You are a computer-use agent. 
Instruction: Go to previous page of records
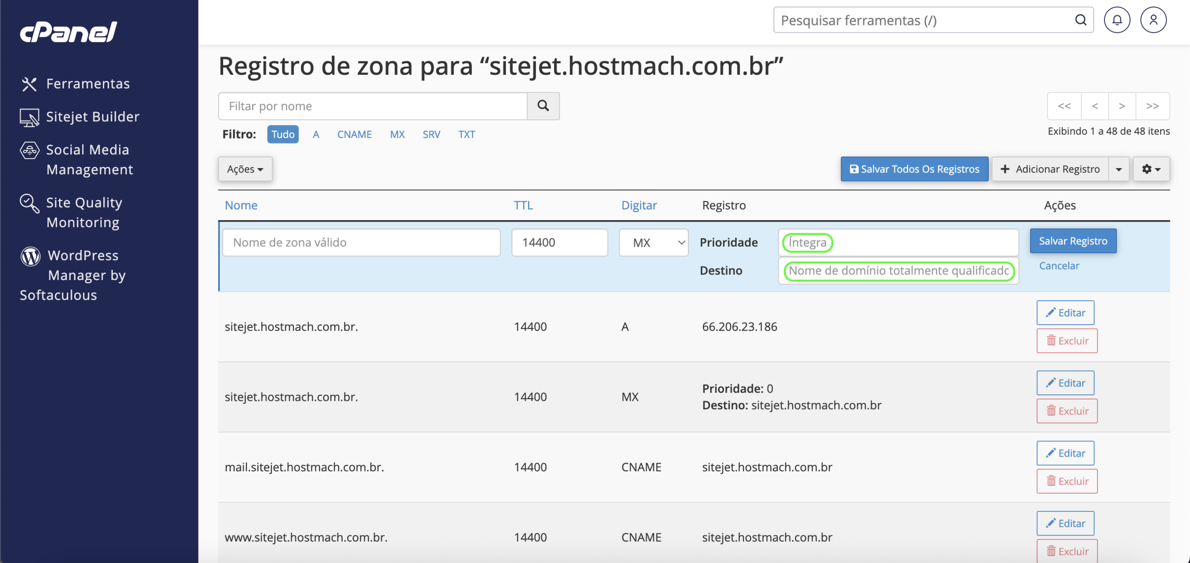coord(1095,106)
